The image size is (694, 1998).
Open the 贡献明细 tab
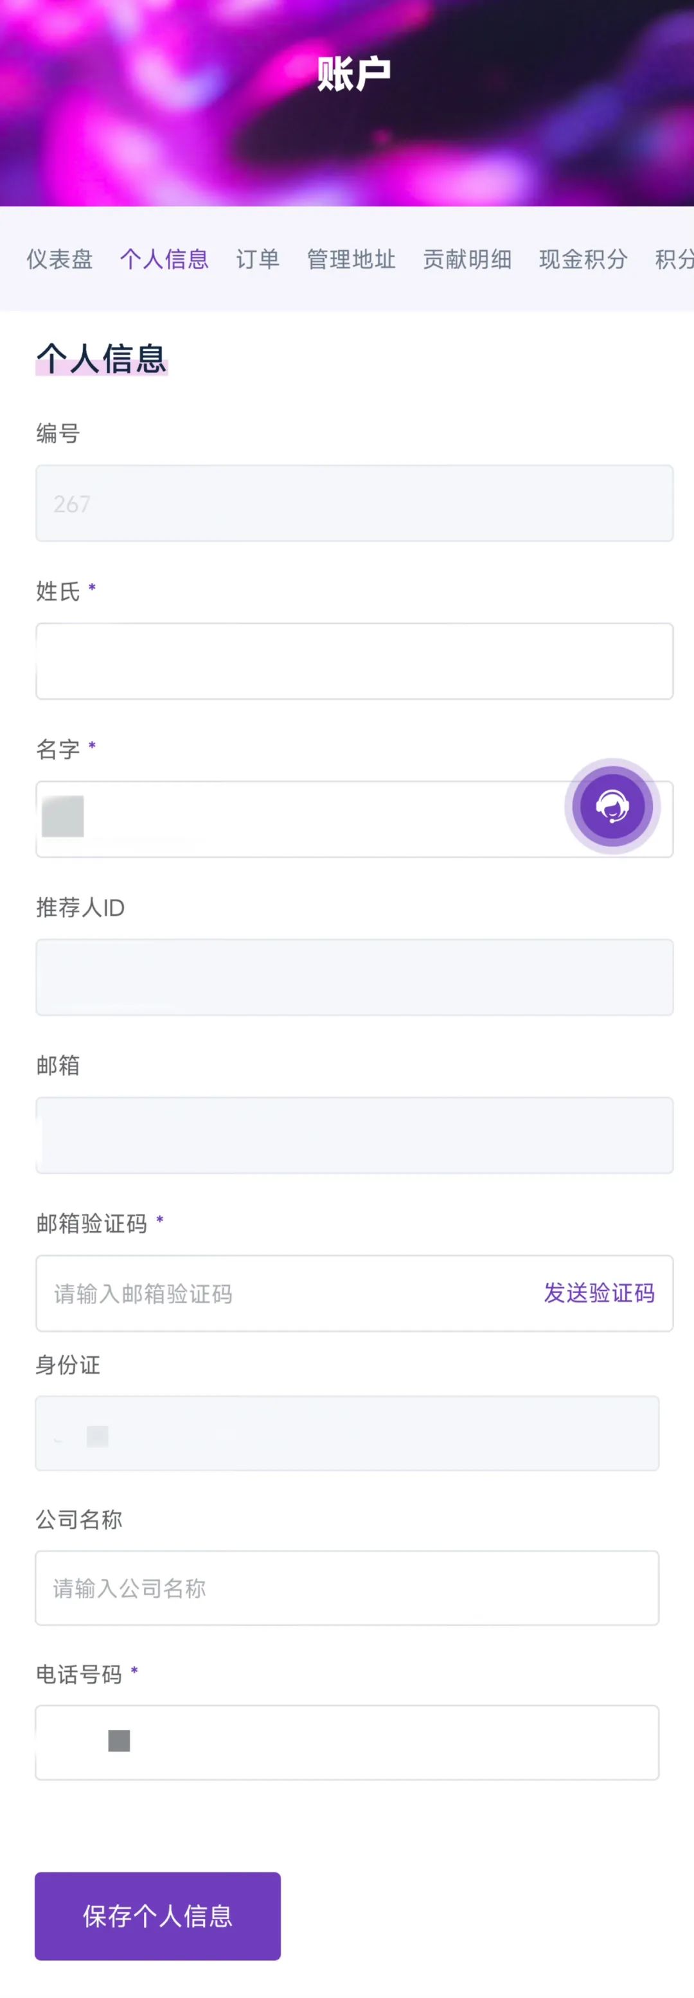click(468, 259)
